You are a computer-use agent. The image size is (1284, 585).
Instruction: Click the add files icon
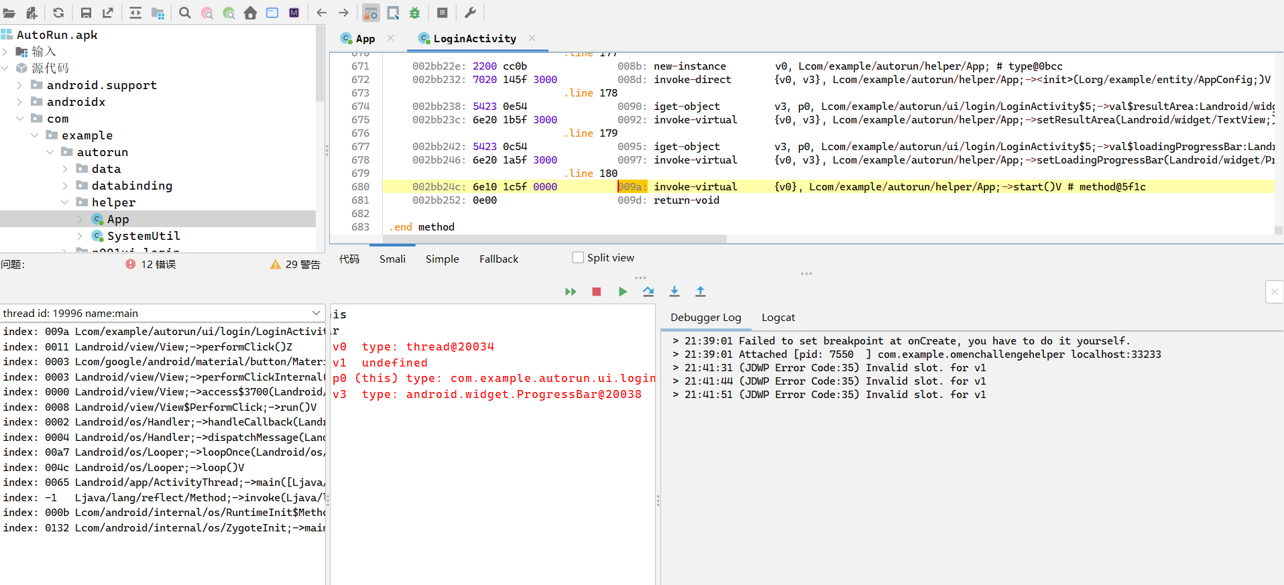(32, 13)
